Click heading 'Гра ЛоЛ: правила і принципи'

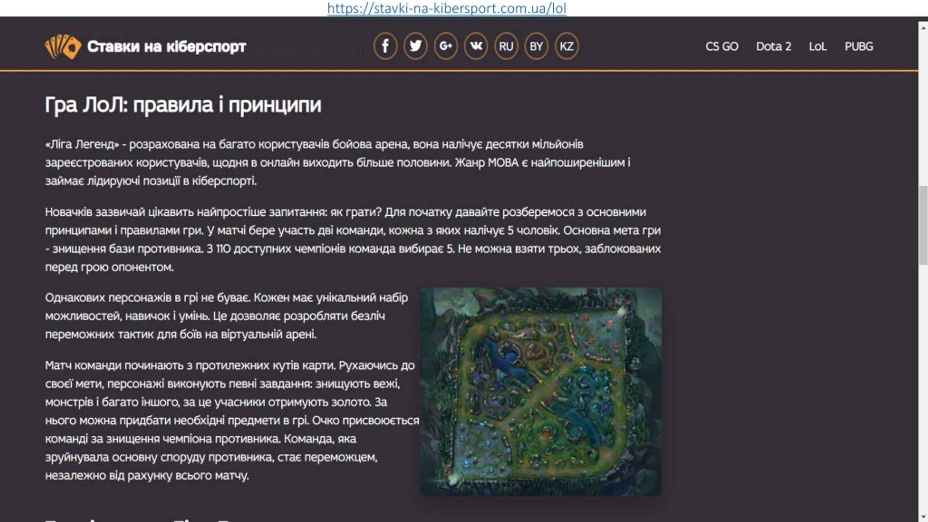tap(183, 105)
